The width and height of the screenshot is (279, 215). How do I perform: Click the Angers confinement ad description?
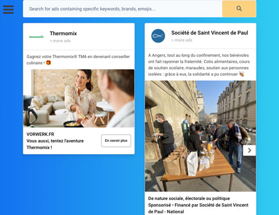[x=199, y=65]
